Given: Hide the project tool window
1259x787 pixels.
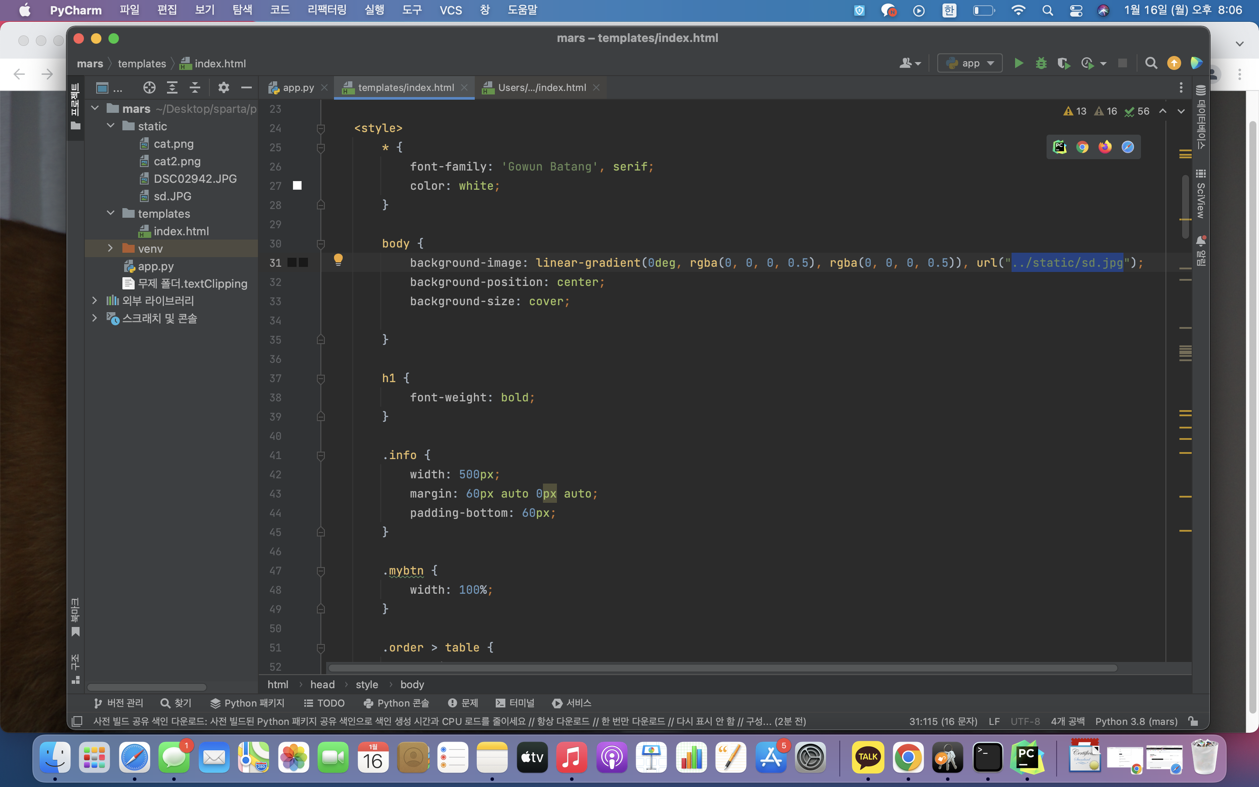Looking at the screenshot, I should point(247,87).
